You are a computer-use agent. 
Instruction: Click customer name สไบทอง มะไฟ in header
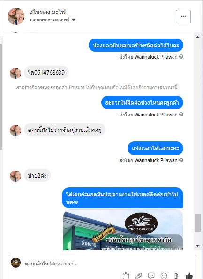coord(47,12)
